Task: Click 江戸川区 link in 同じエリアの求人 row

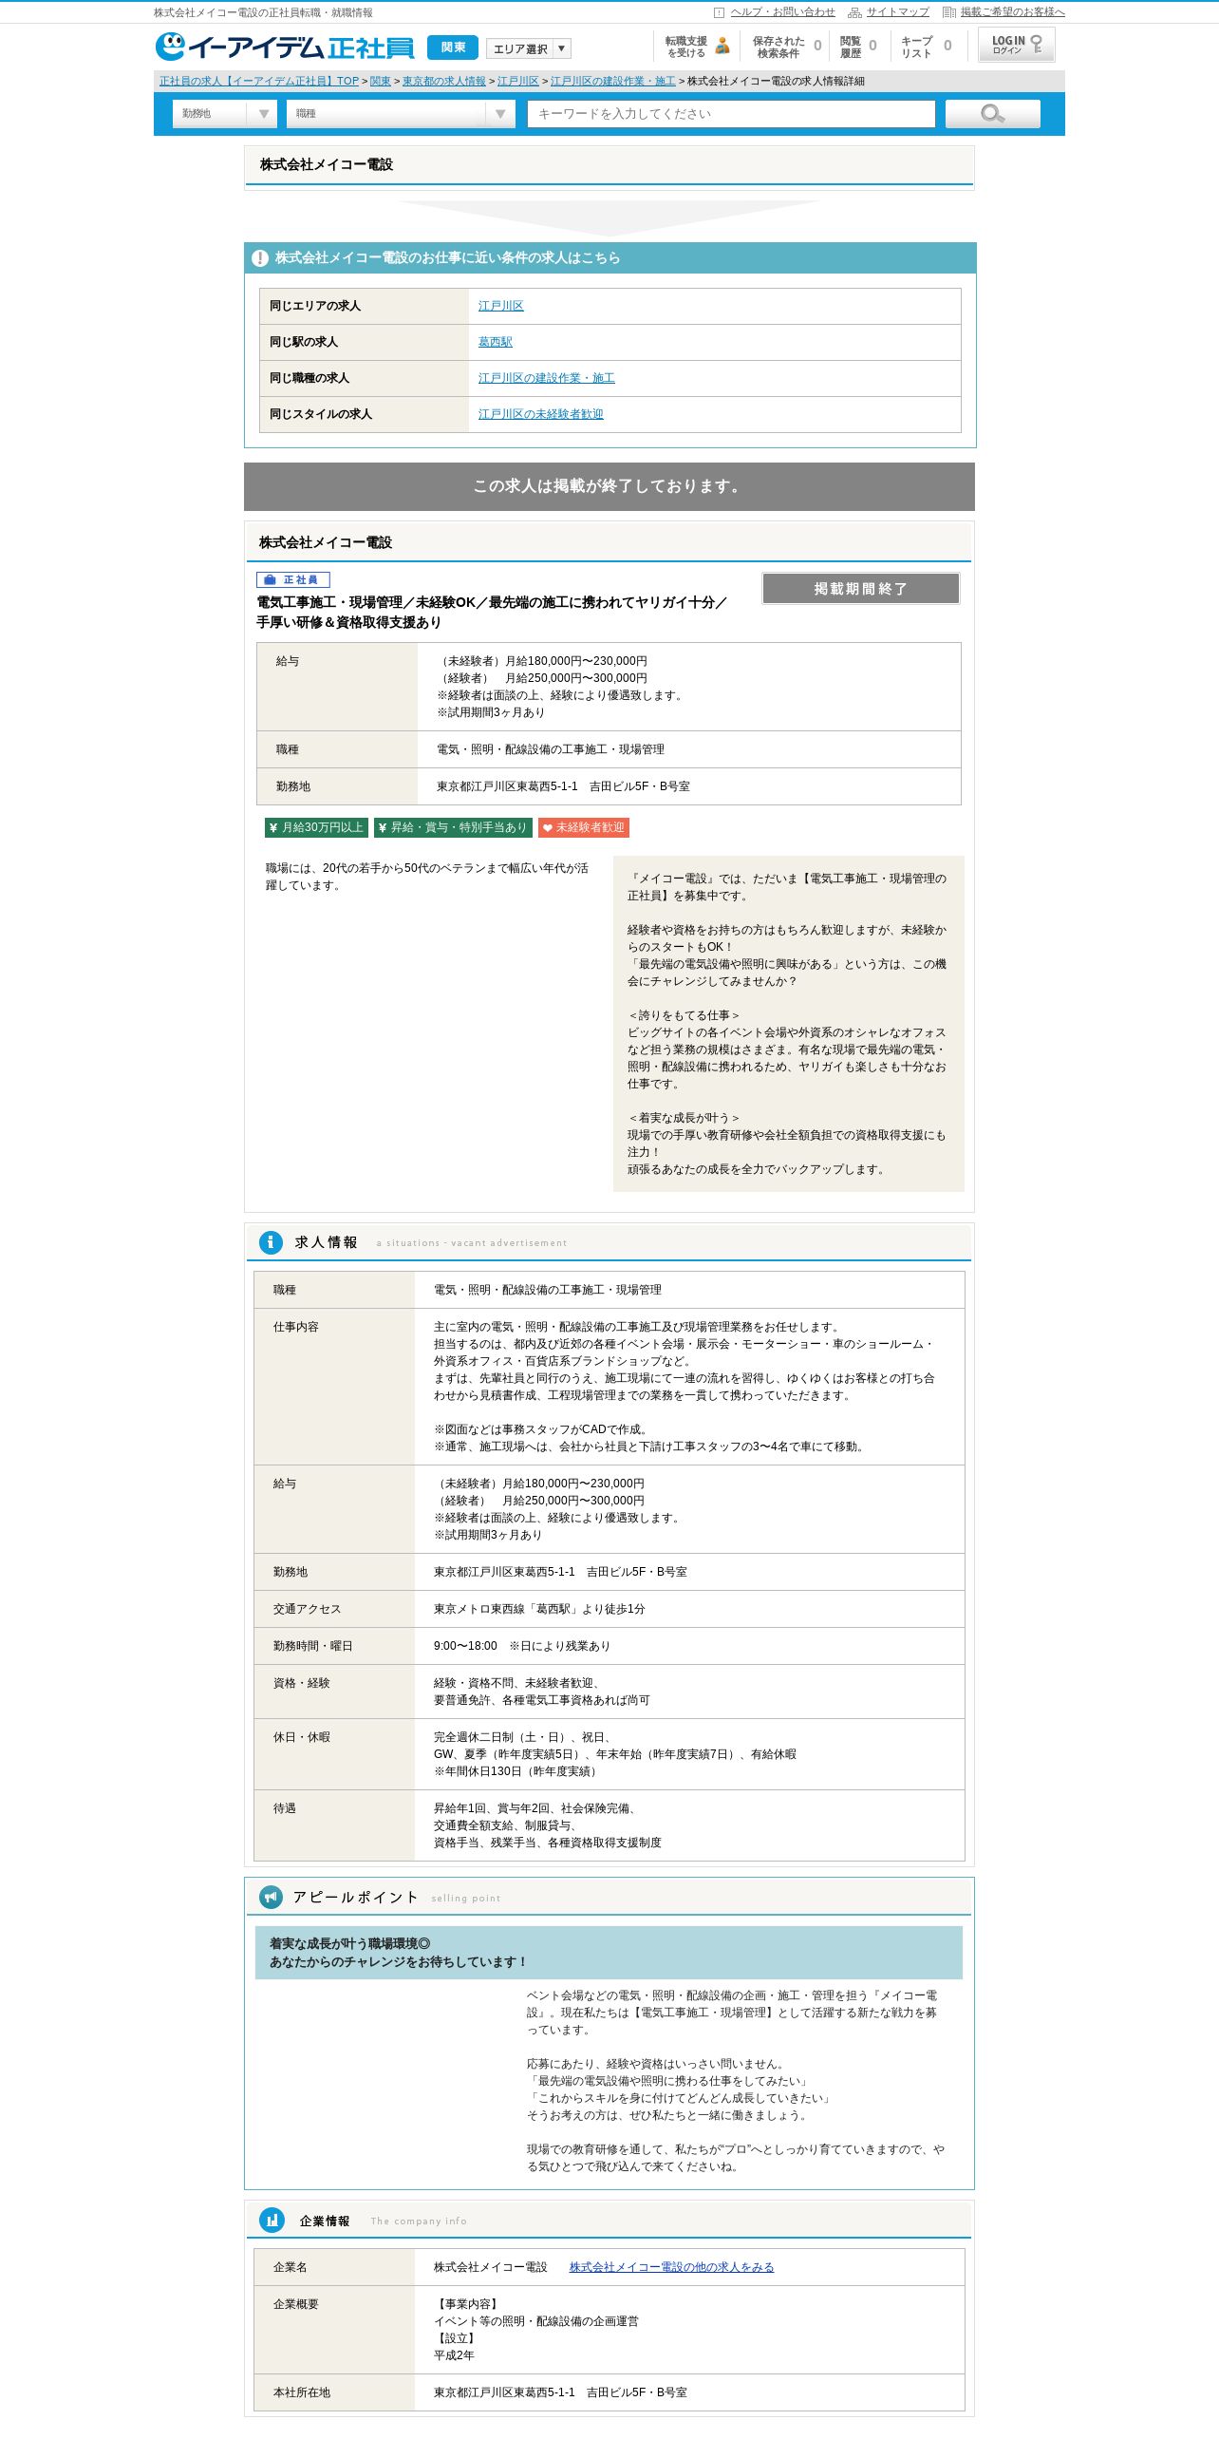Action: point(500,306)
